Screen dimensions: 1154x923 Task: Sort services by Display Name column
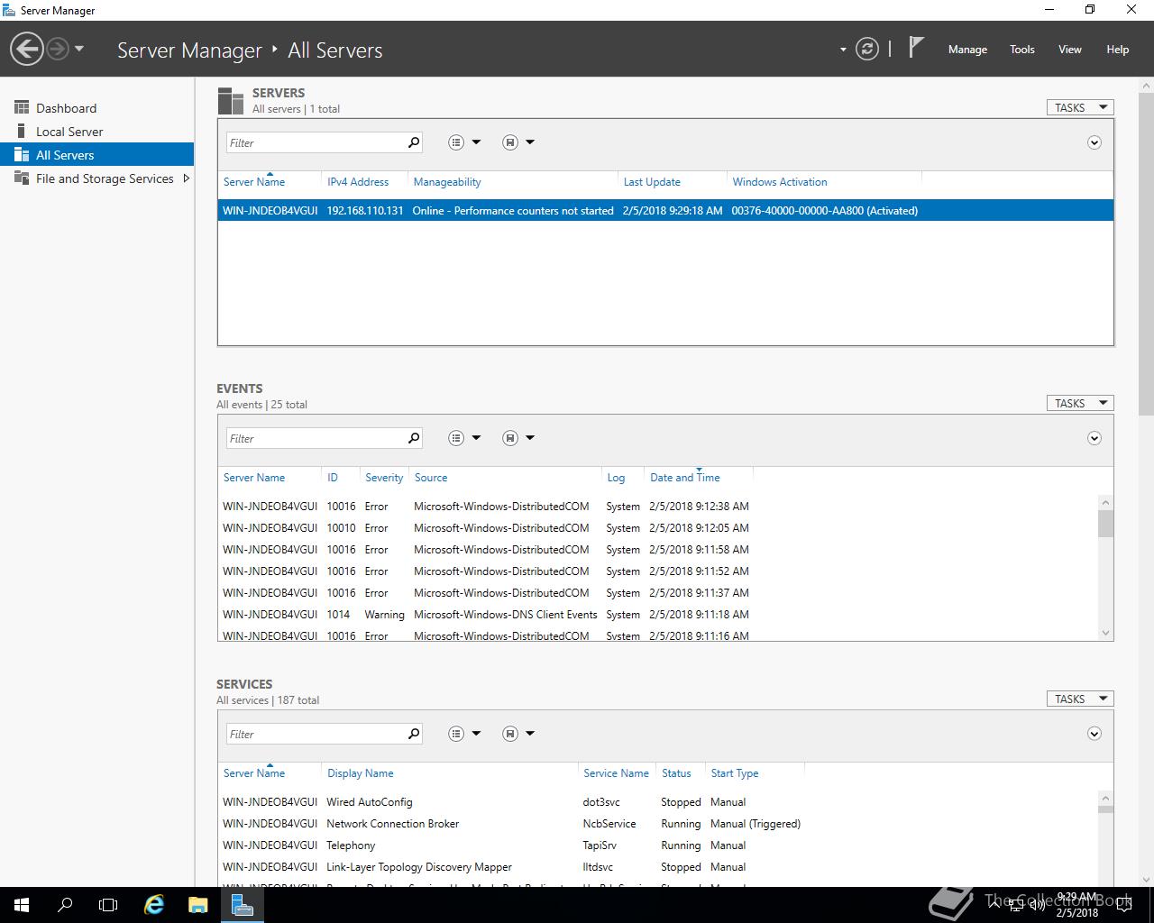[x=361, y=773]
